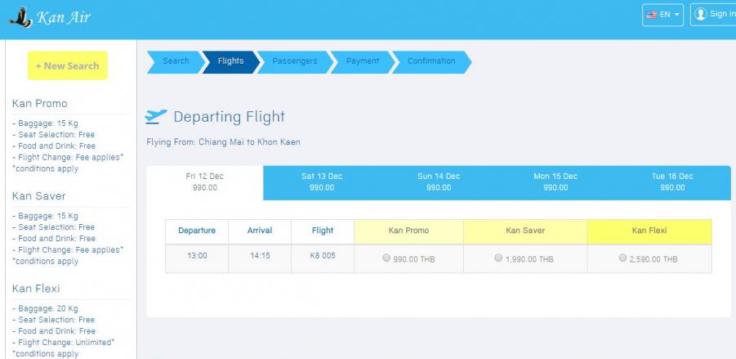Select the 1,990.00 THB Kan Saver fare
The width and height of the screenshot is (736, 359).
tap(498, 258)
